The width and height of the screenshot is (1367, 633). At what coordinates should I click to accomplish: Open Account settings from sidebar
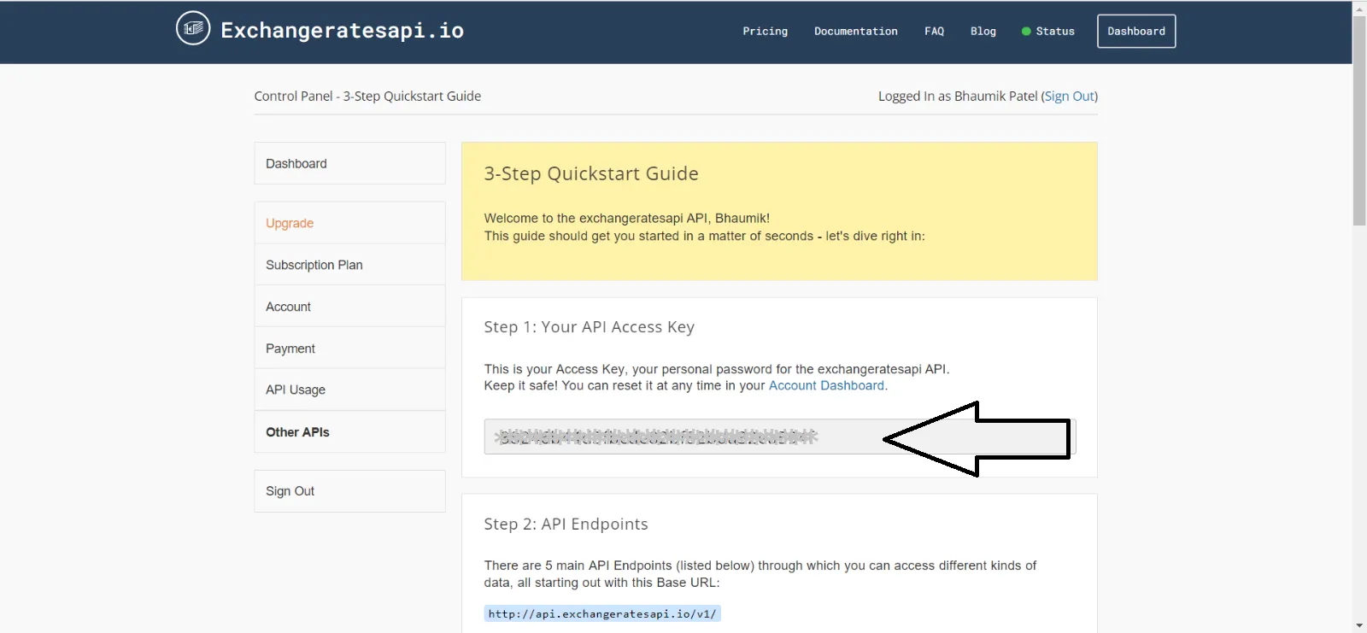point(349,307)
